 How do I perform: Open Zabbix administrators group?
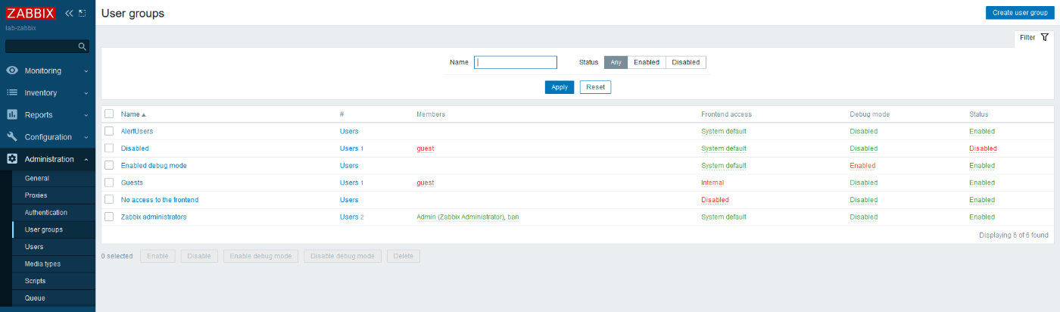154,217
